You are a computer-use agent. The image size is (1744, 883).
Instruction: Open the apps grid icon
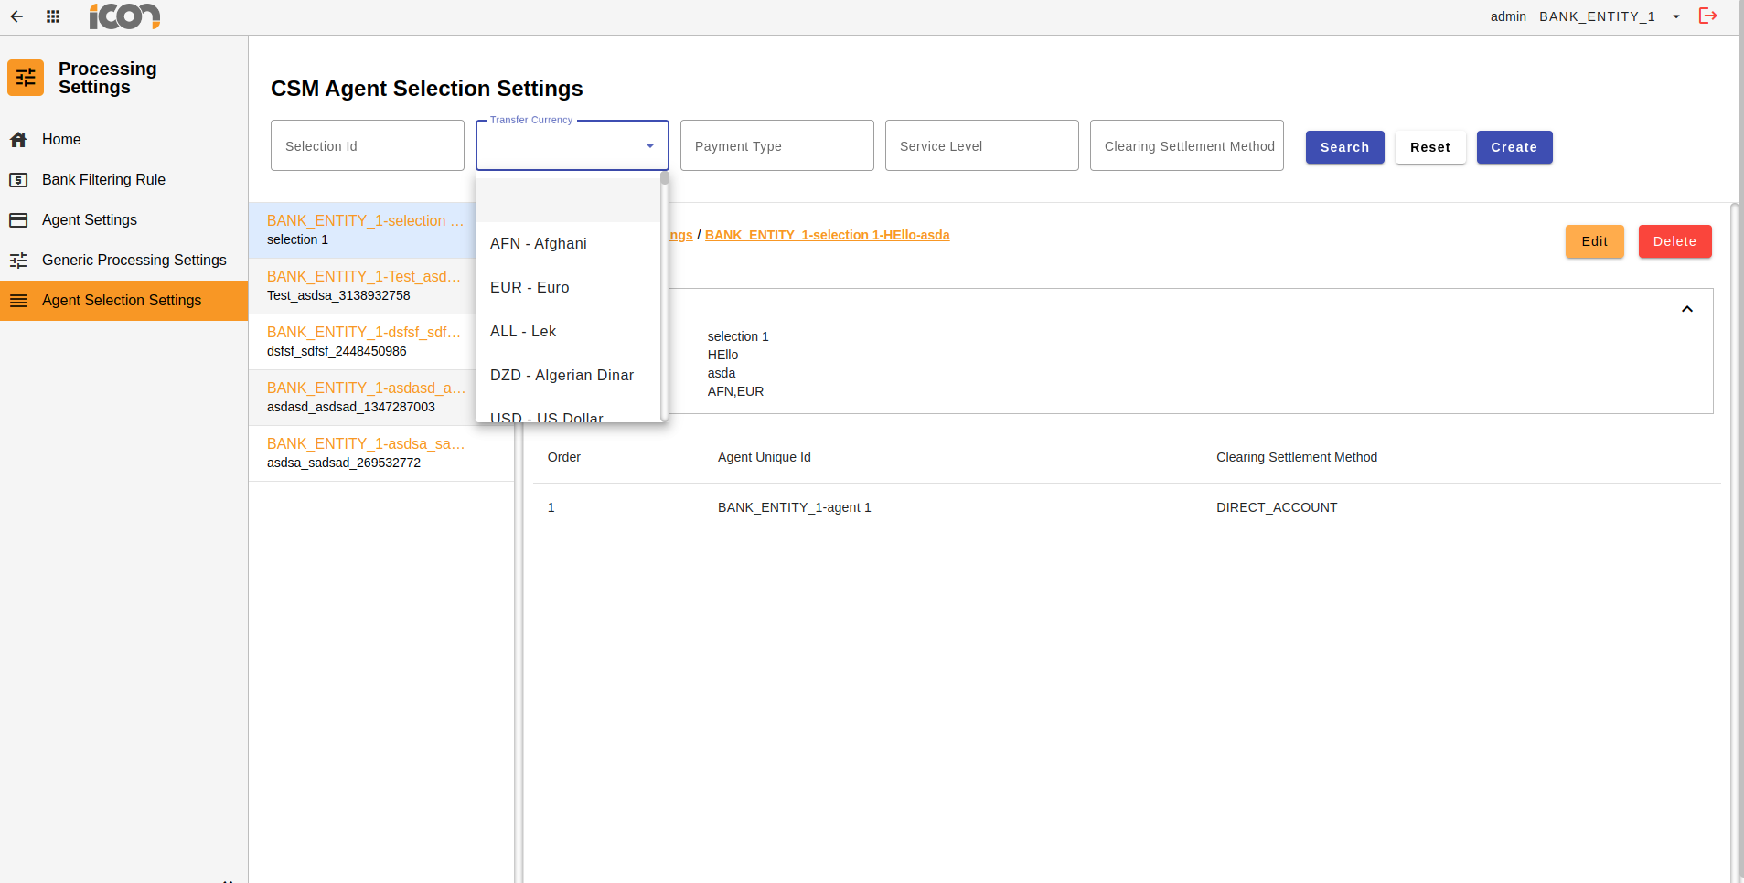click(x=53, y=16)
